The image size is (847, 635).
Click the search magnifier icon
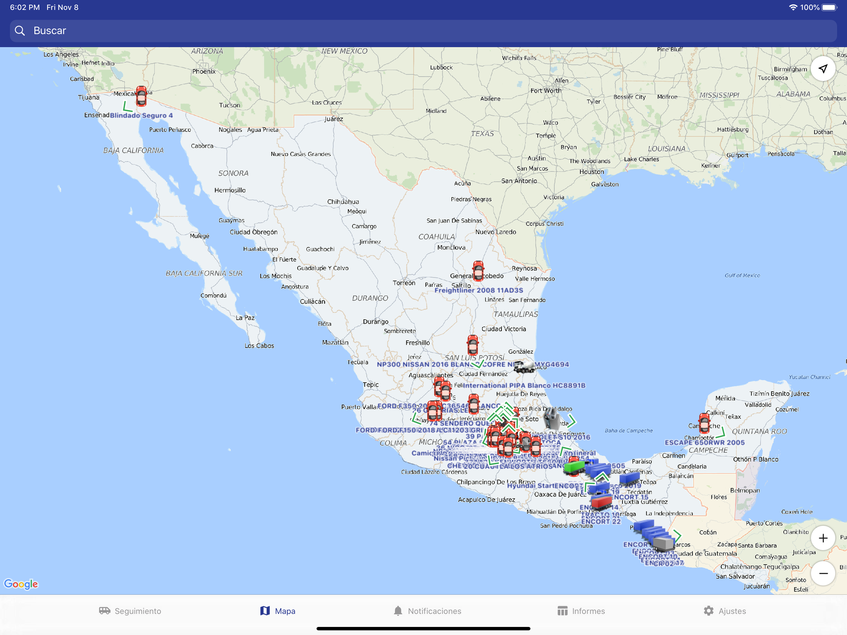[20, 31]
